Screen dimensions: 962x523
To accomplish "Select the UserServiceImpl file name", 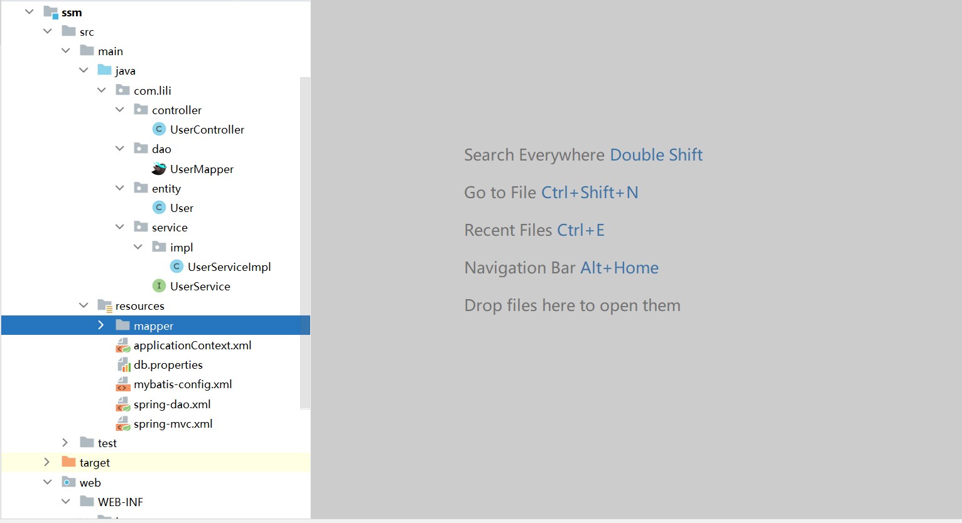I will tap(229, 267).
